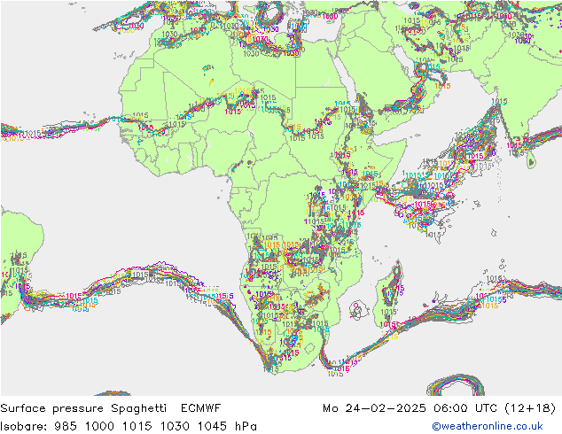The height and width of the screenshot is (434, 562).
Task: Click the 'Surface pressure Spaghetti ECMWF' title
Action: [x=111, y=408]
